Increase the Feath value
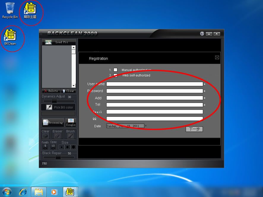 point(47,149)
